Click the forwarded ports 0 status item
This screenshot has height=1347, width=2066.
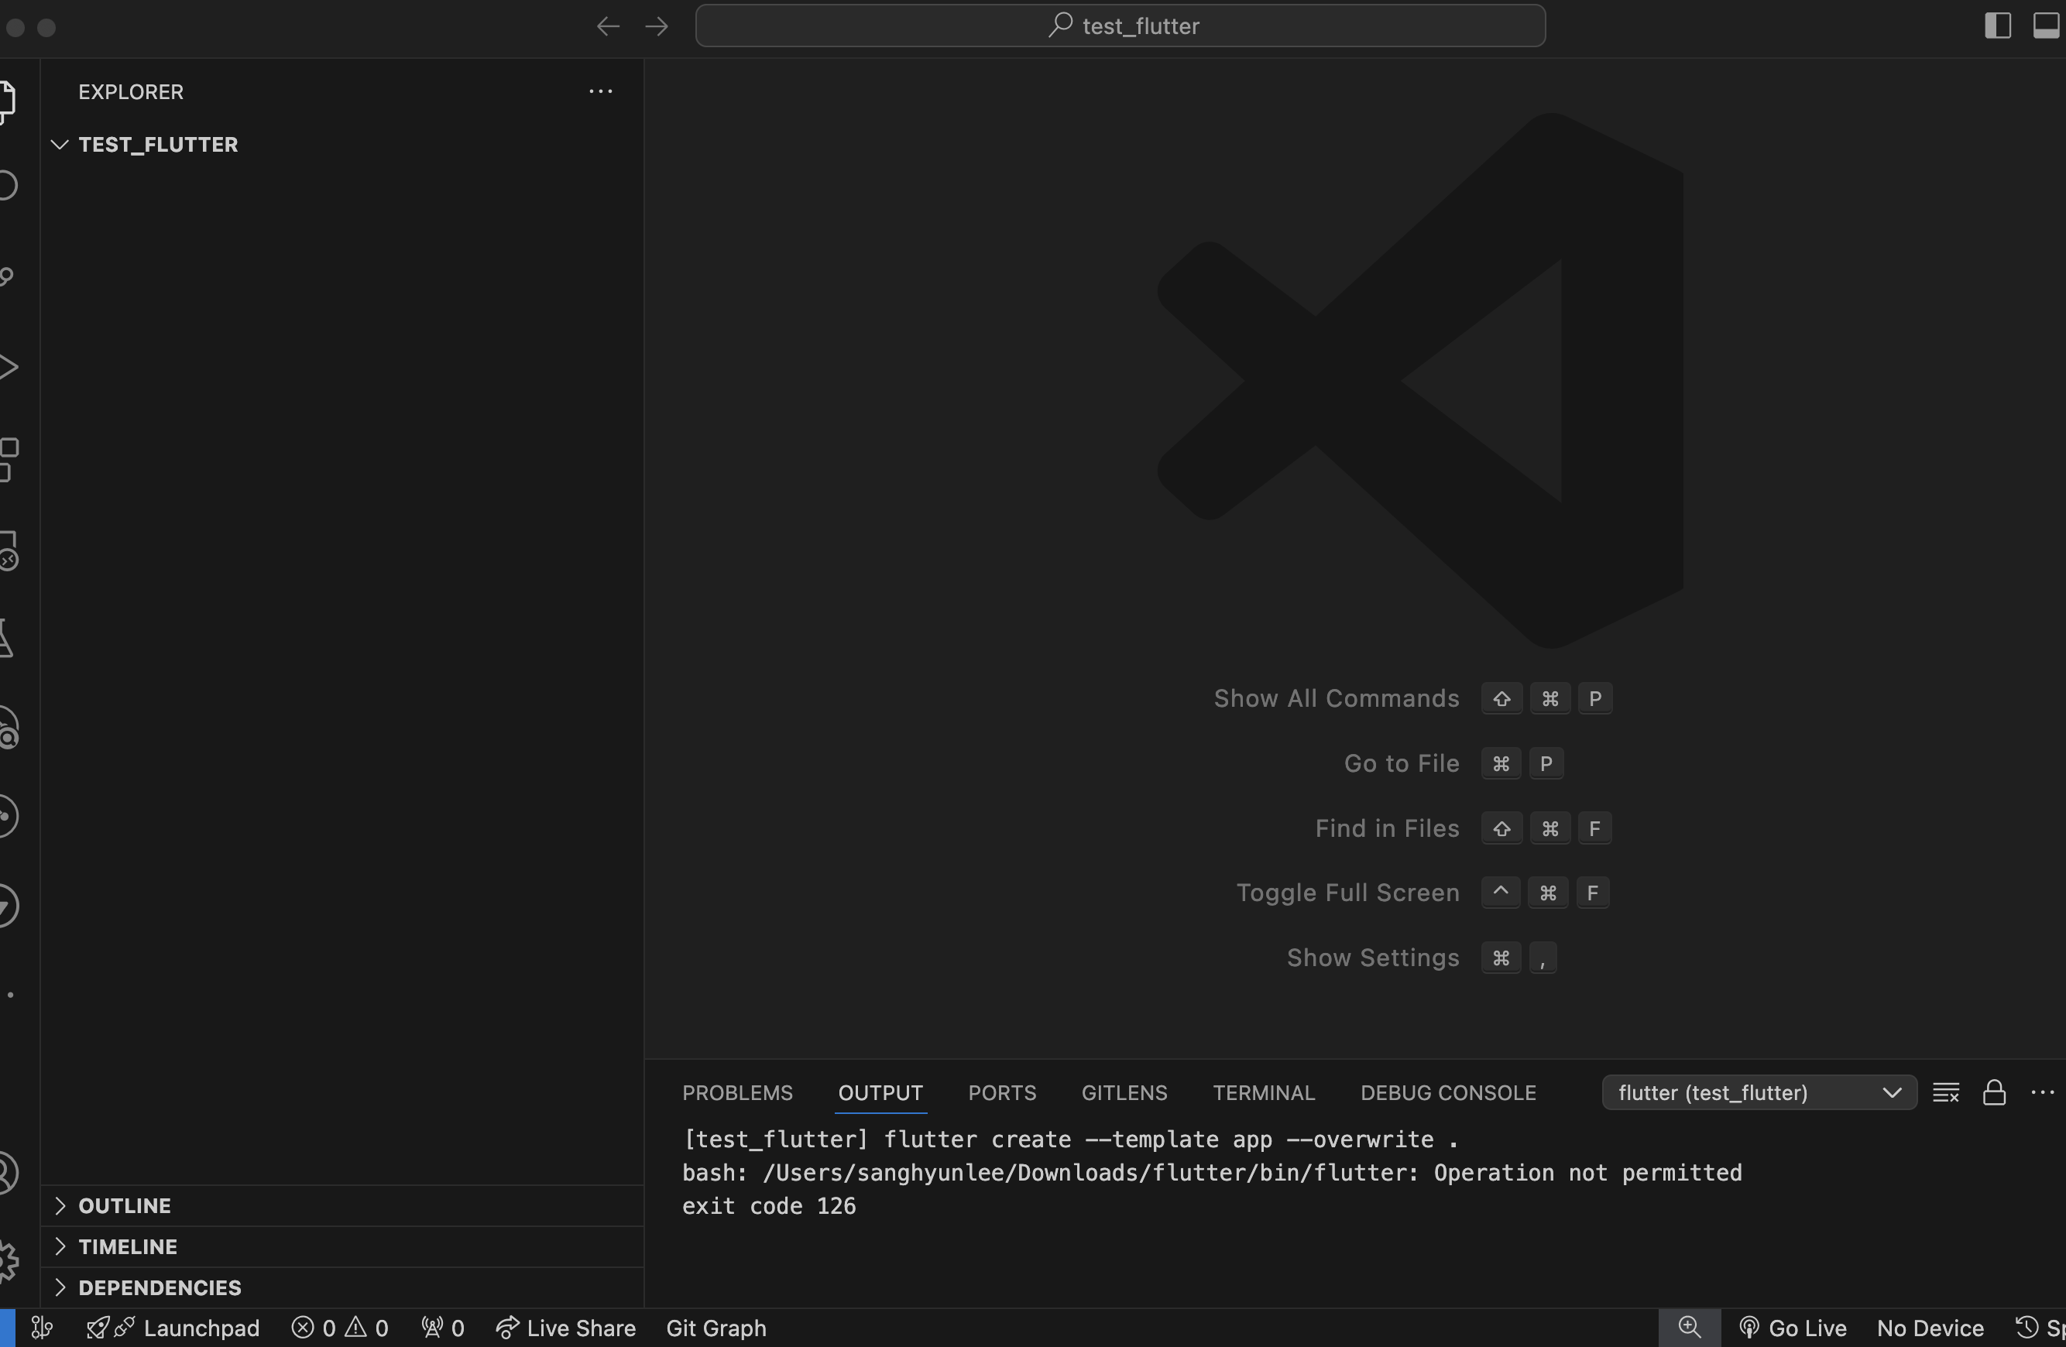(443, 1328)
